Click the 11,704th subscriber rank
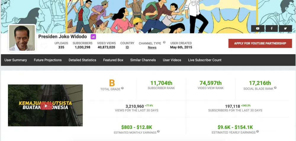The image size is (296, 141). pyautogui.click(x=161, y=83)
